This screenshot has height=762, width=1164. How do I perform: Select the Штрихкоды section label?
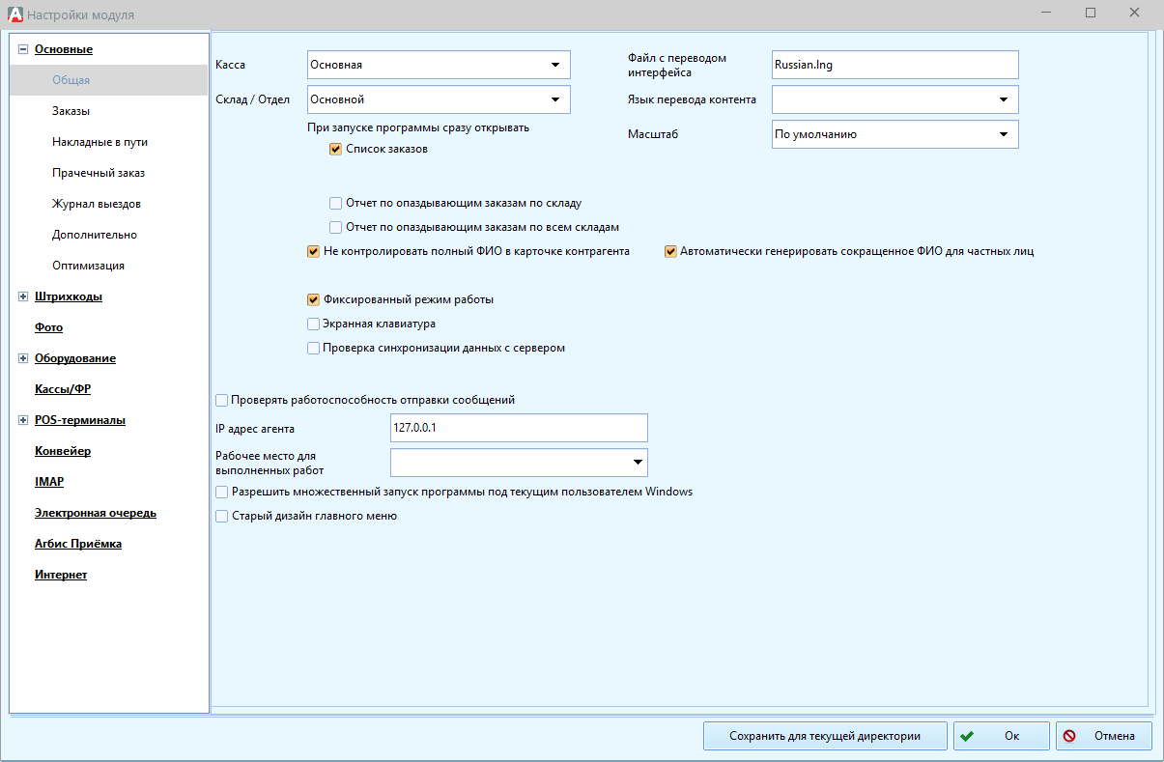[x=69, y=296]
